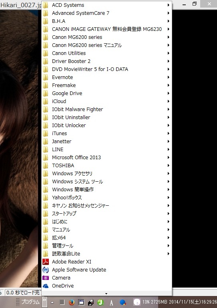Click the green J Janetter taskbar icon
This screenshot has height=308, width=217.
pyautogui.click(x=100, y=302)
